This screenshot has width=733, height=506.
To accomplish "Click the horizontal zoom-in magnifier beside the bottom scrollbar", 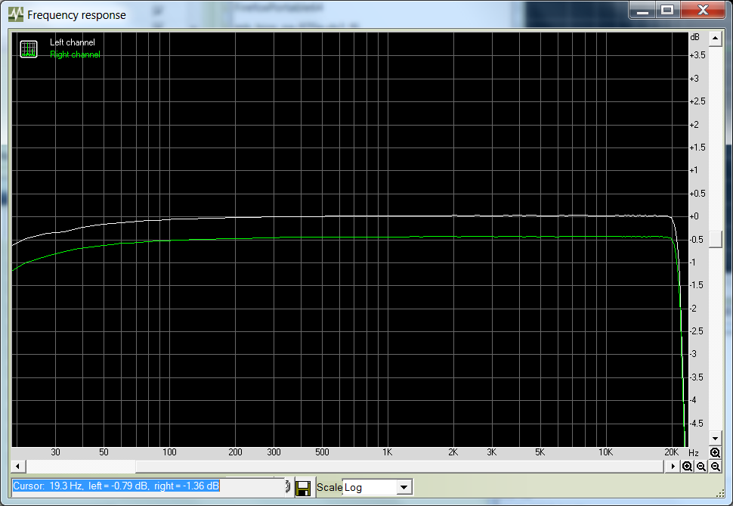I will 687,467.
